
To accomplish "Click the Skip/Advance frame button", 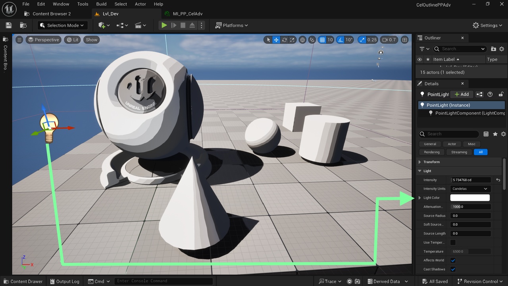I will tap(173, 25).
